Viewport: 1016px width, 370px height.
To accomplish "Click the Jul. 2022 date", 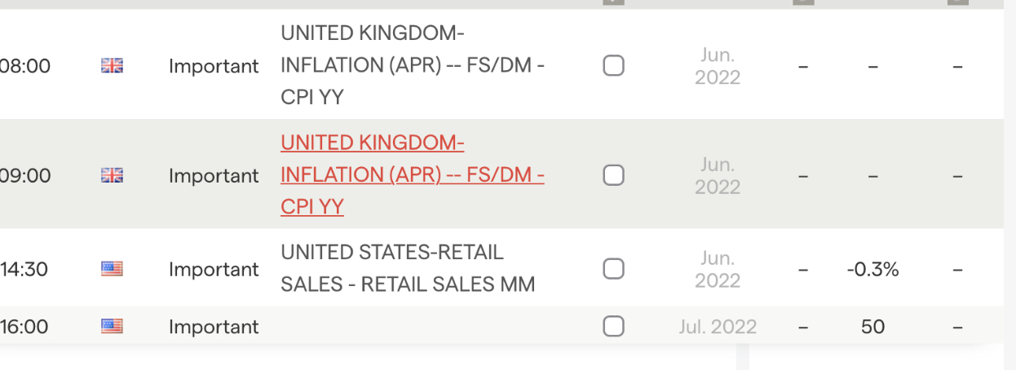I will tap(718, 327).
